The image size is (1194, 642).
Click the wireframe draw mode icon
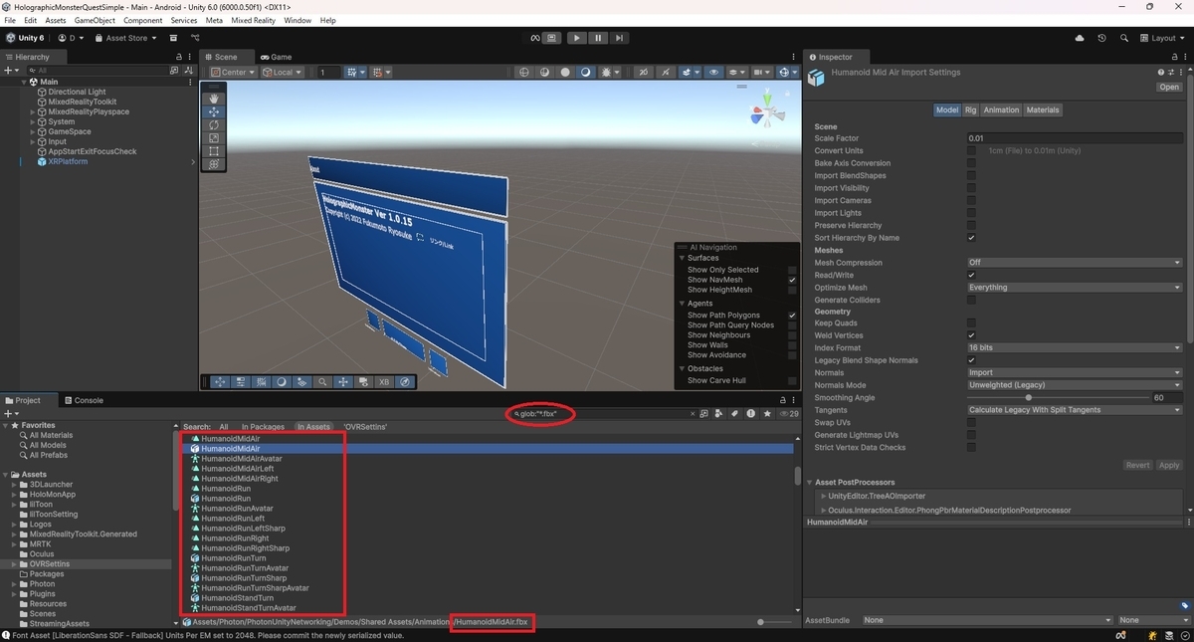coord(524,72)
